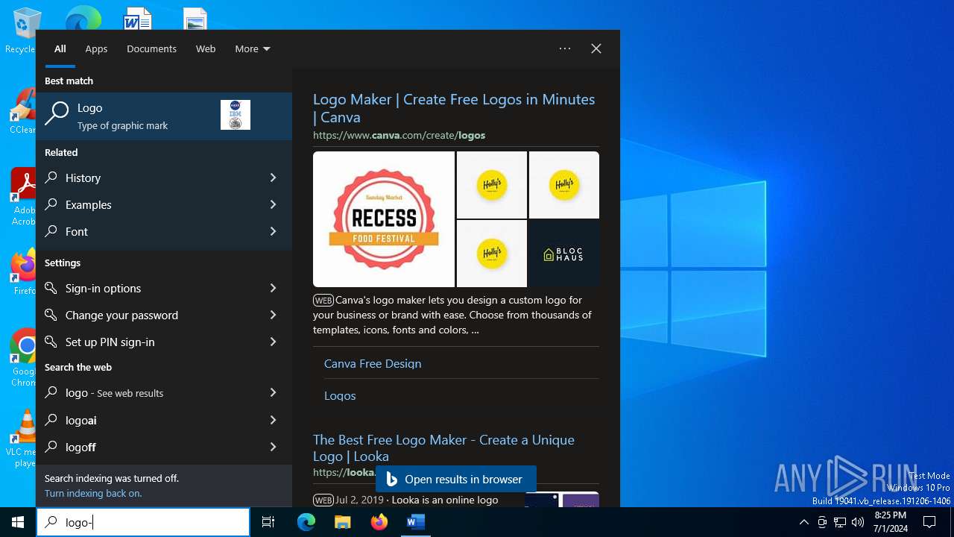
Task: Switch to Word in the taskbar
Action: click(x=415, y=522)
